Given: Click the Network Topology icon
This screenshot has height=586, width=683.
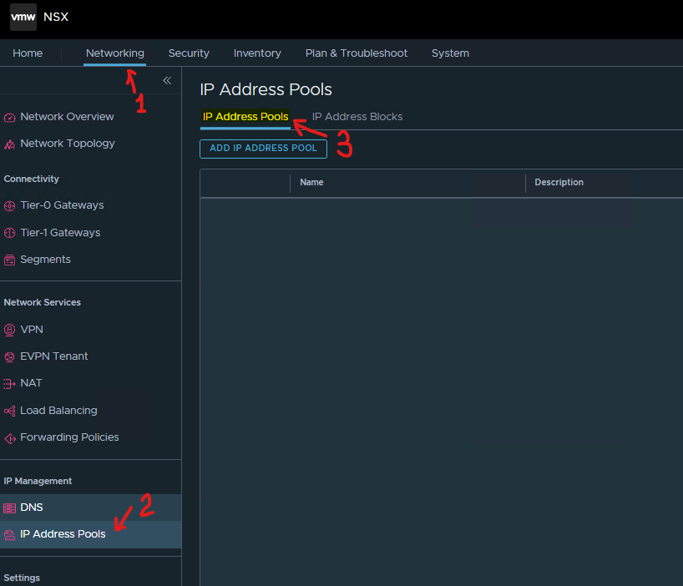Looking at the screenshot, I should (x=10, y=144).
